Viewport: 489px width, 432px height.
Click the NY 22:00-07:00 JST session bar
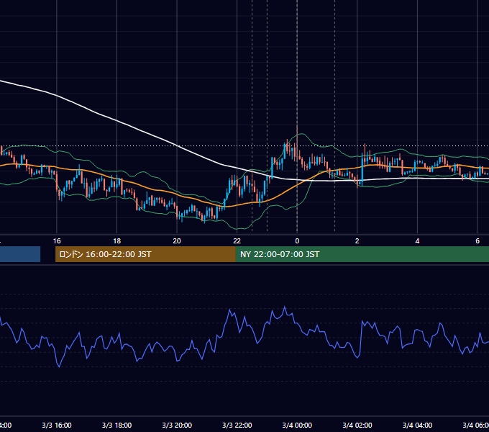[362, 254]
